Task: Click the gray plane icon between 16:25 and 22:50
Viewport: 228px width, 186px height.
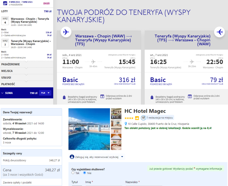Action: pyautogui.click(x=192, y=62)
